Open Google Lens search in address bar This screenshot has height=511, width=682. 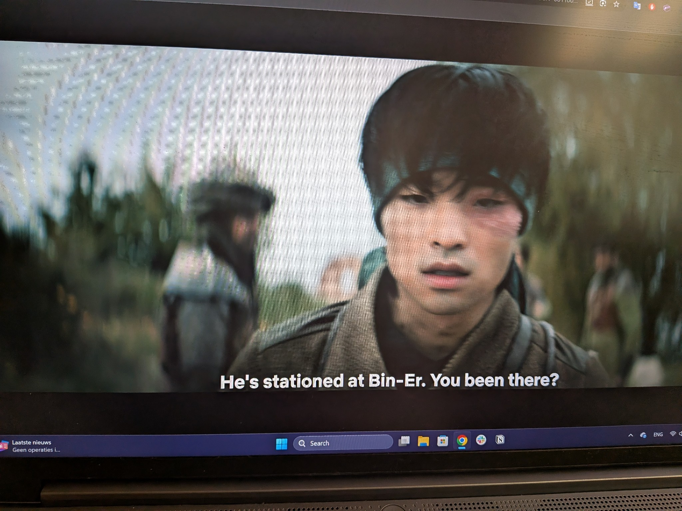coord(603,3)
